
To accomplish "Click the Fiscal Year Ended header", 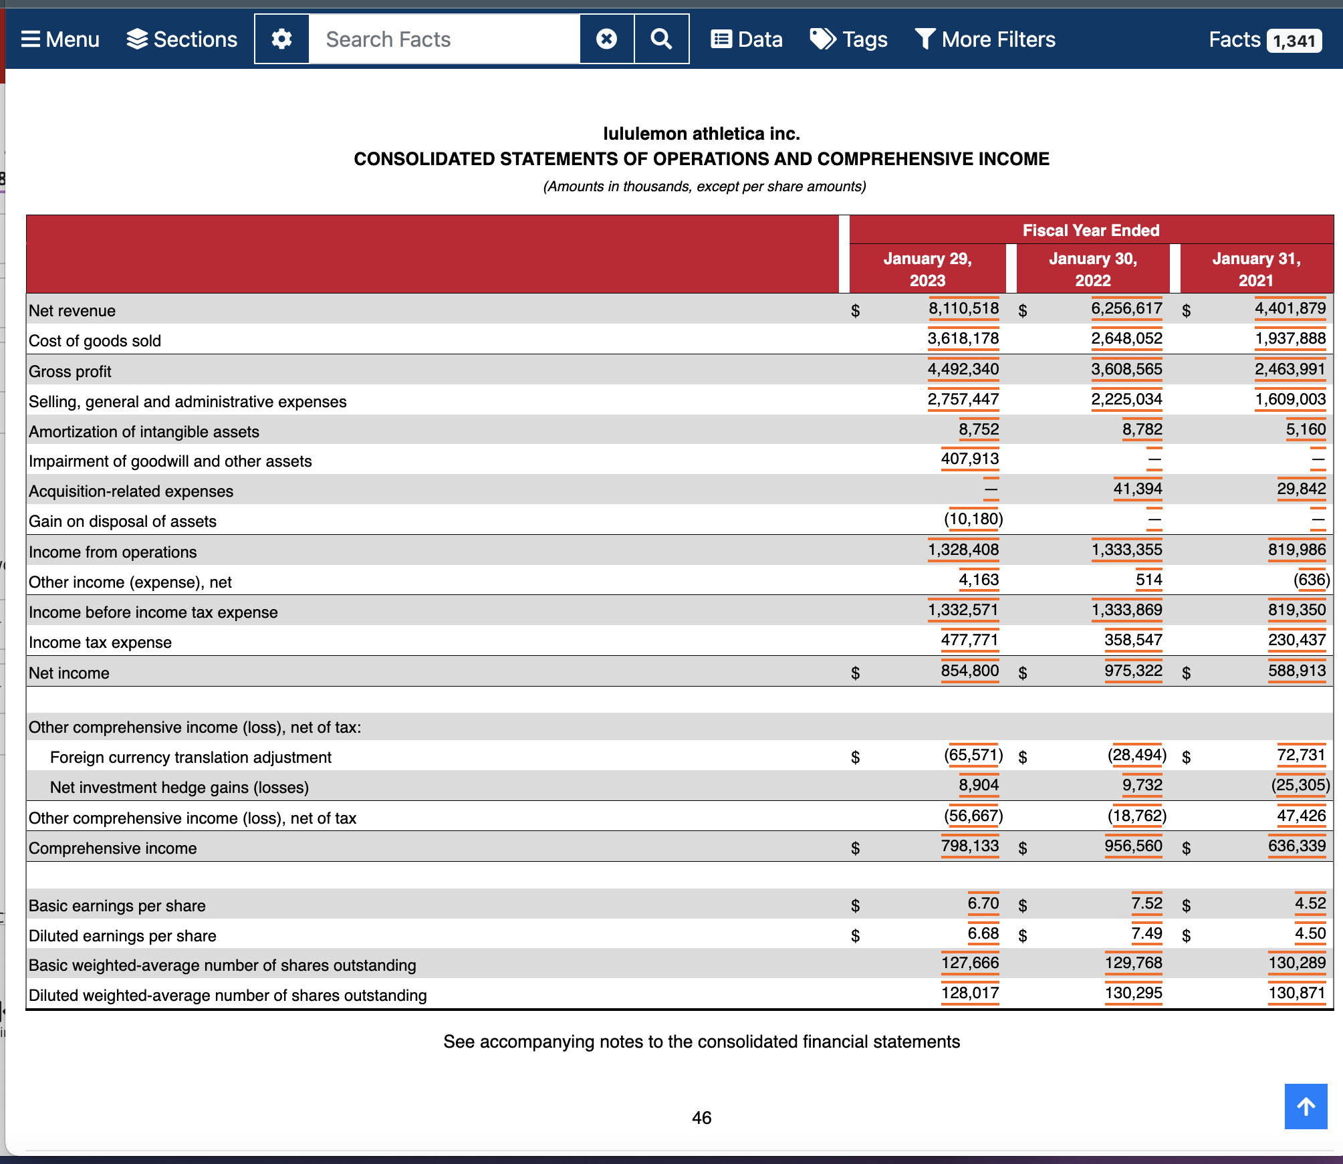I will coord(1091,231).
